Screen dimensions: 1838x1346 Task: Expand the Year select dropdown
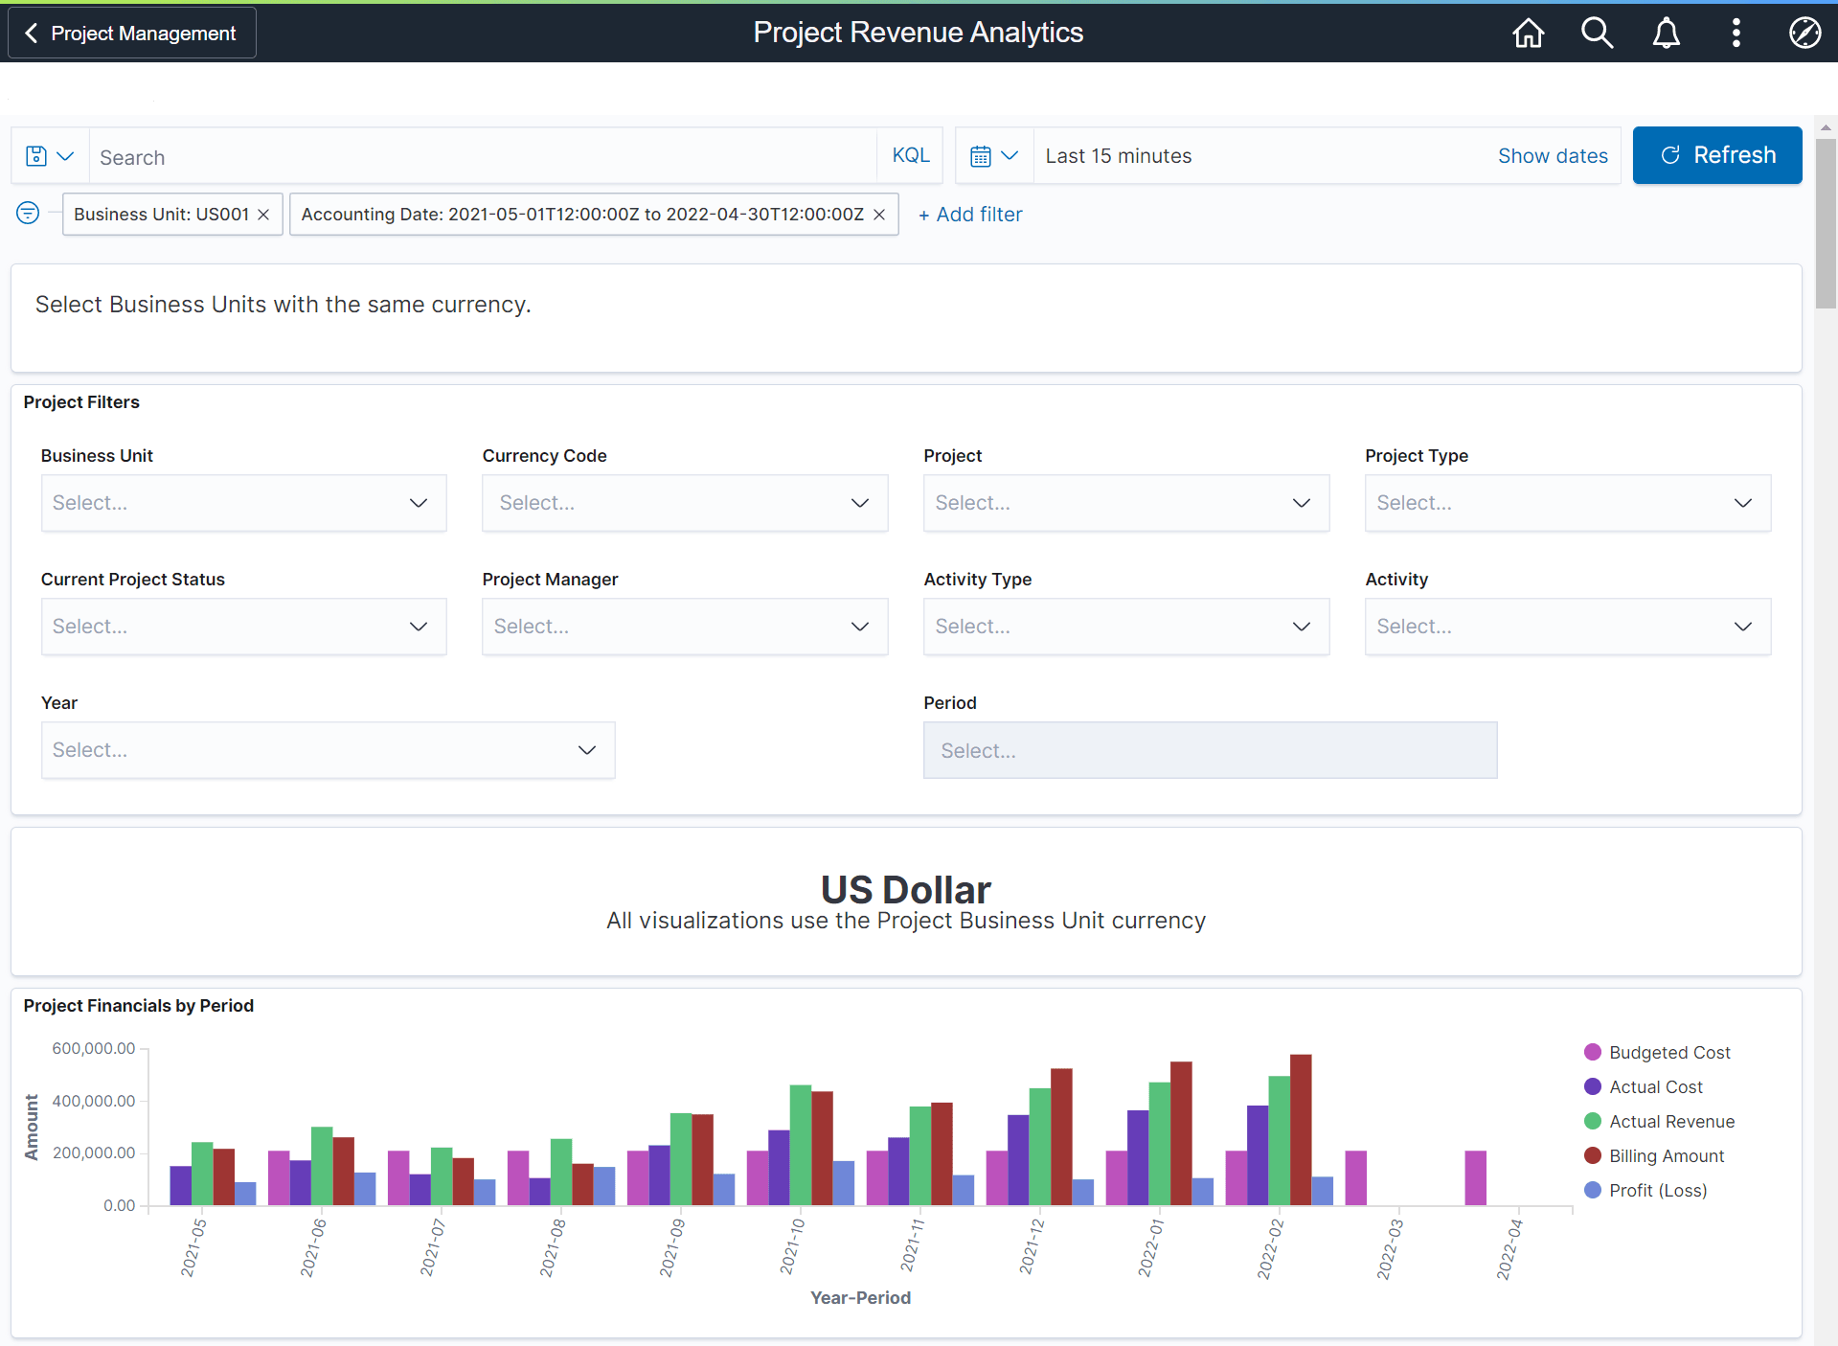tap(328, 750)
